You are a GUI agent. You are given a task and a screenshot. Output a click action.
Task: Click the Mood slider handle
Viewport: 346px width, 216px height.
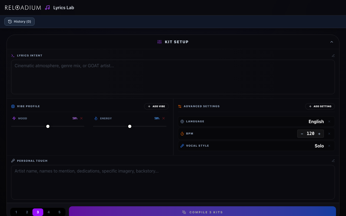(48, 126)
